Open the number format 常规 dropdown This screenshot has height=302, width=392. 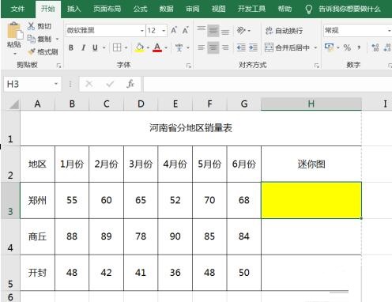[389, 31]
